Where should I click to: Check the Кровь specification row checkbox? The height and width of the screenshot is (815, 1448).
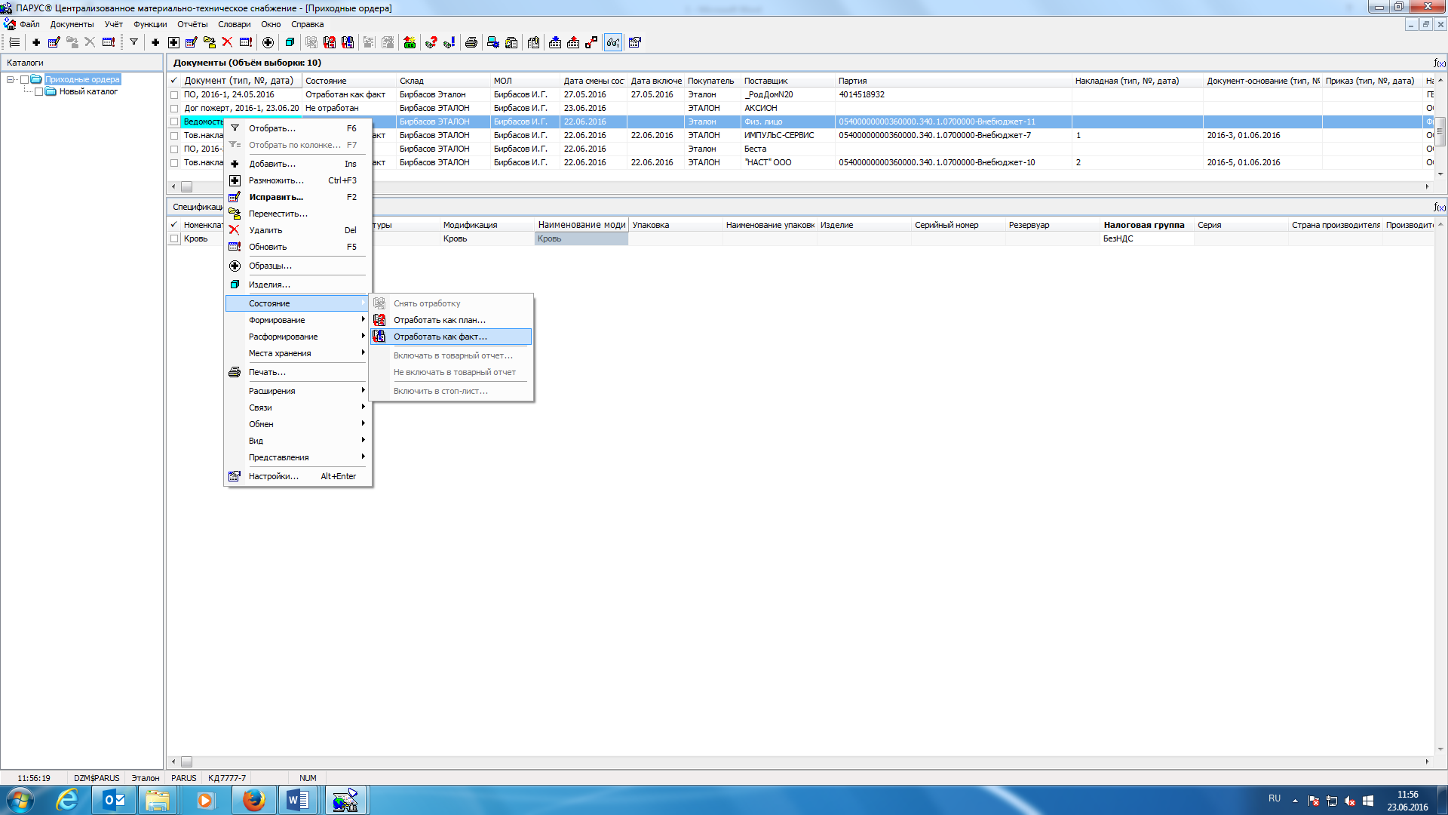pyautogui.click(x=174, y=239)
